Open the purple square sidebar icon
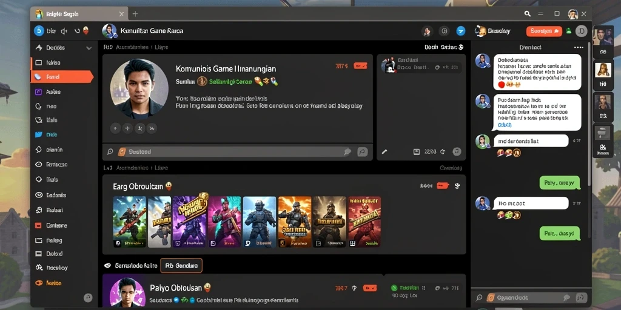 [x=38, y=92]
